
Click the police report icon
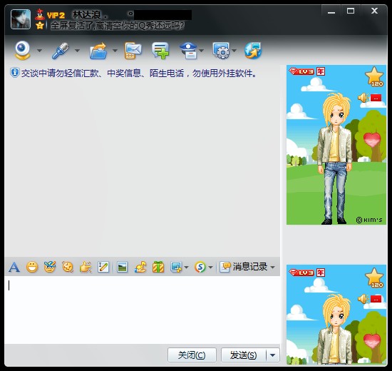click(188, 51)
